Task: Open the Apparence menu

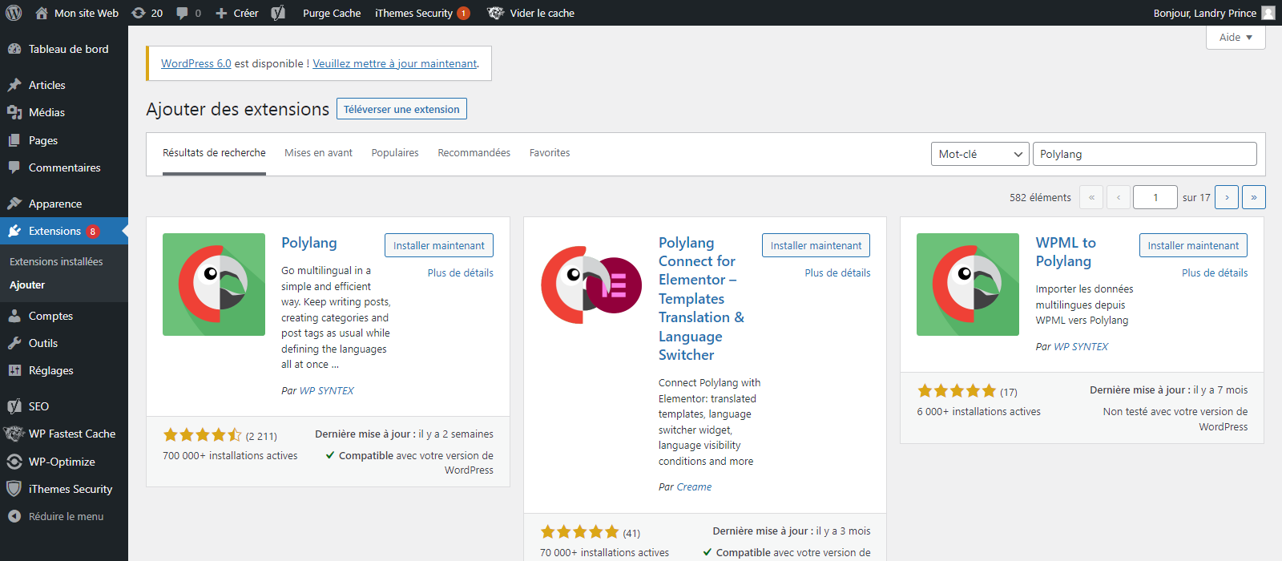Action: coord(64,204)
